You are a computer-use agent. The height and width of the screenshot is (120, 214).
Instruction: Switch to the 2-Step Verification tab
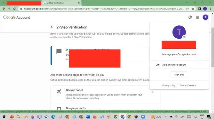pyautogui.click(x=62, y=3)
